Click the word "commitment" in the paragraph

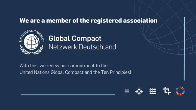(x=81, y=66)
